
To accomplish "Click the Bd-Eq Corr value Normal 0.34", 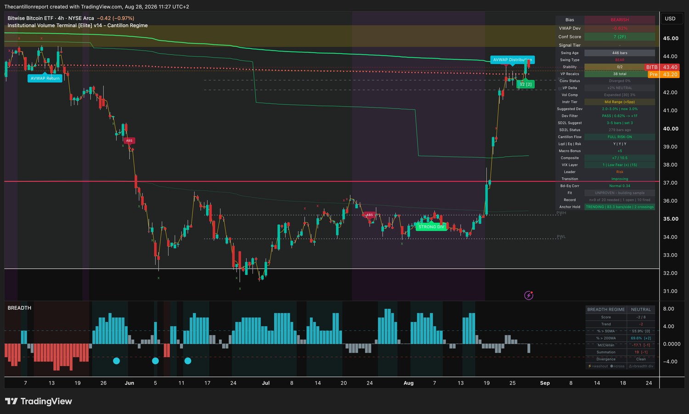I will pos(620,186).
